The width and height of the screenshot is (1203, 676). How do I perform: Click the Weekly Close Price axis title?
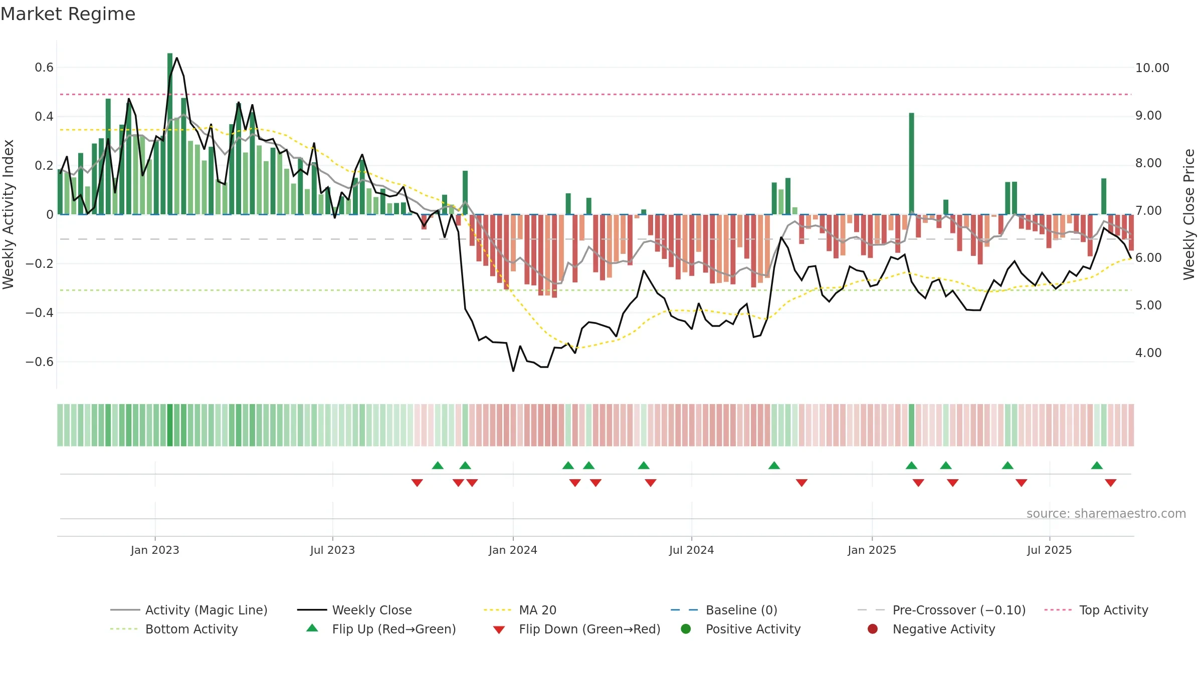1189,214
